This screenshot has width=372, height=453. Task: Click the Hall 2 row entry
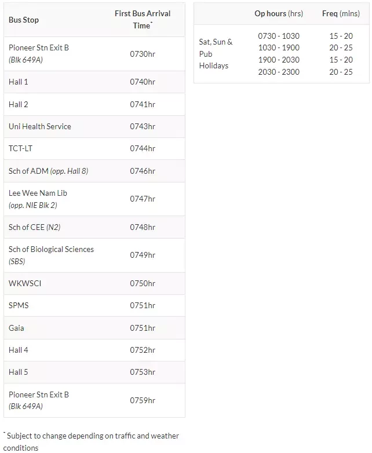click(x=94, y=104)
